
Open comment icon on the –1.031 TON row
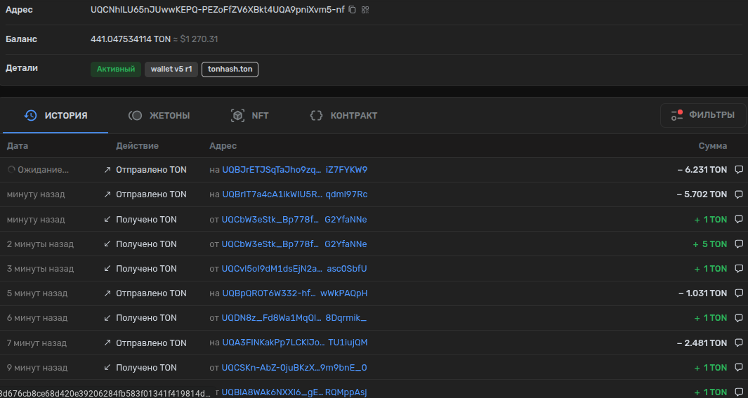(738, 293)
